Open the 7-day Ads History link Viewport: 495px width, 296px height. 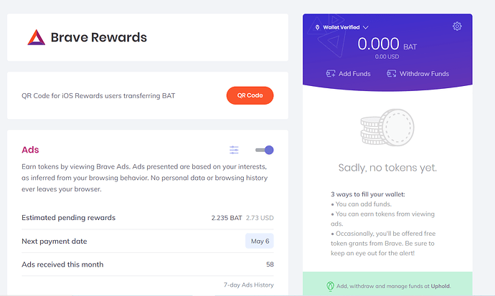point(248,286)
